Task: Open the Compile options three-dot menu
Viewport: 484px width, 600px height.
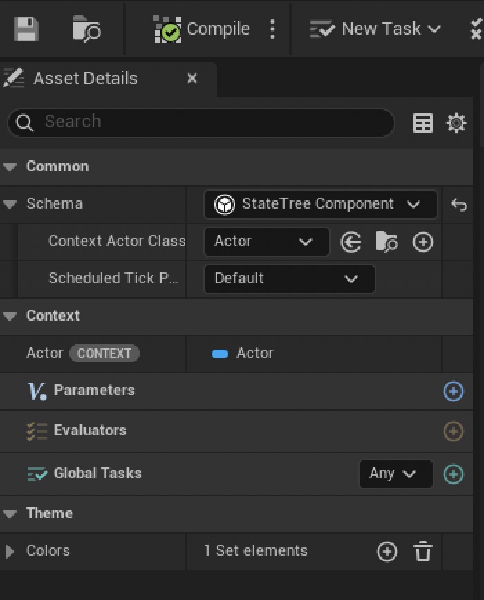Action: coord(272,29)
